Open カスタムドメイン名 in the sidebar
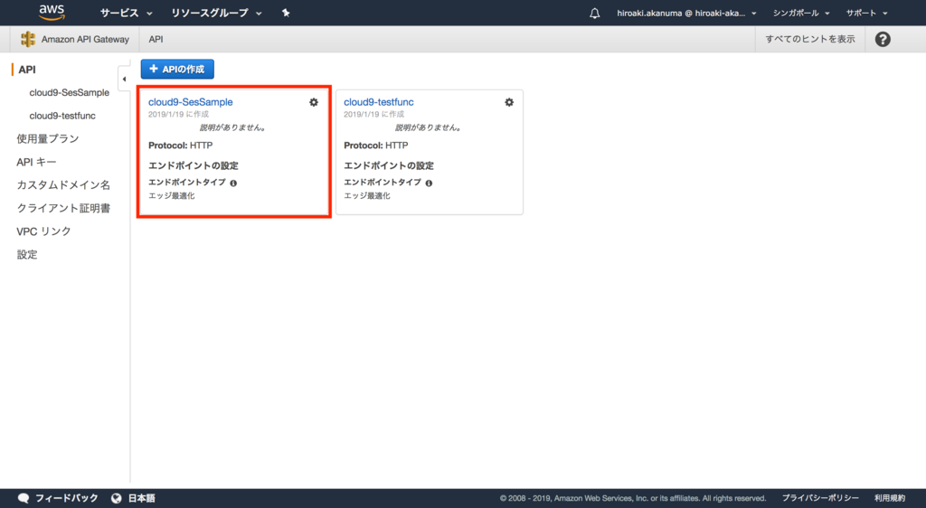This screenshot has width=926, height=508. (x=63, y=184)
